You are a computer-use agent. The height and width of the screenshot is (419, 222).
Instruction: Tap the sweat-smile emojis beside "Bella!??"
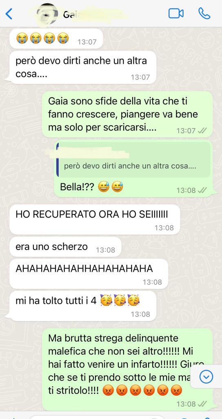point(110,187)
